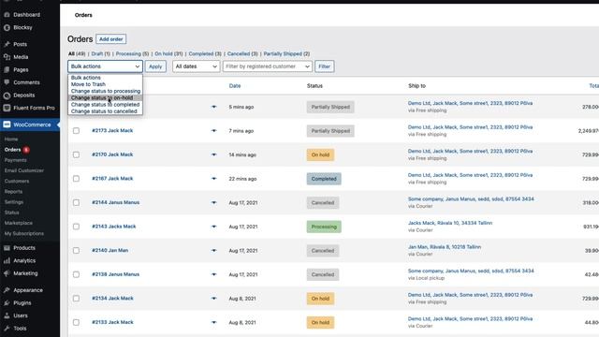The image size is (599, 337).
Task: Choose Change status to cancelled
Action: click(105, 111)
